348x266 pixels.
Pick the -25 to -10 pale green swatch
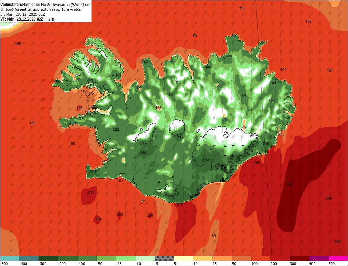[125, 258]
